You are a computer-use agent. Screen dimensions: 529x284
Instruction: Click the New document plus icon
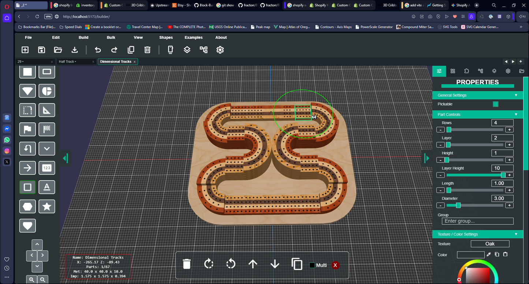point(25,50)
